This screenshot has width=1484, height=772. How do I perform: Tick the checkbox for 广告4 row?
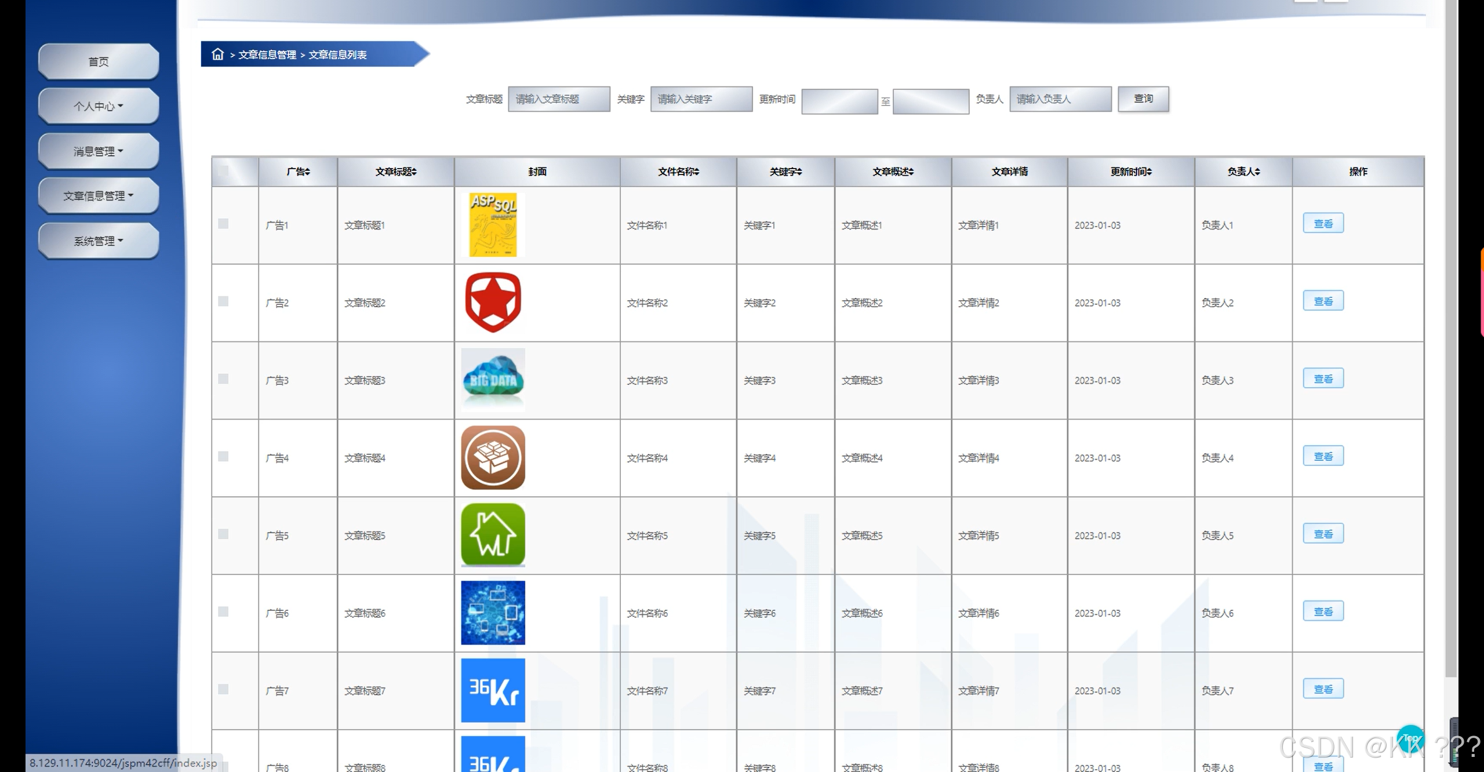coord(223,457)
